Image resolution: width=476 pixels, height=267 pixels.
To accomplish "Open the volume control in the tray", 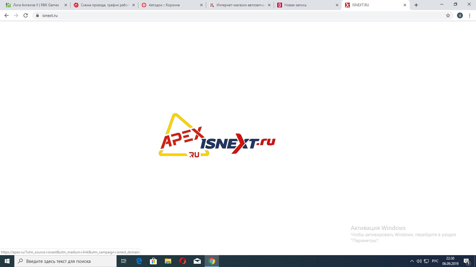I will [419, 261].
